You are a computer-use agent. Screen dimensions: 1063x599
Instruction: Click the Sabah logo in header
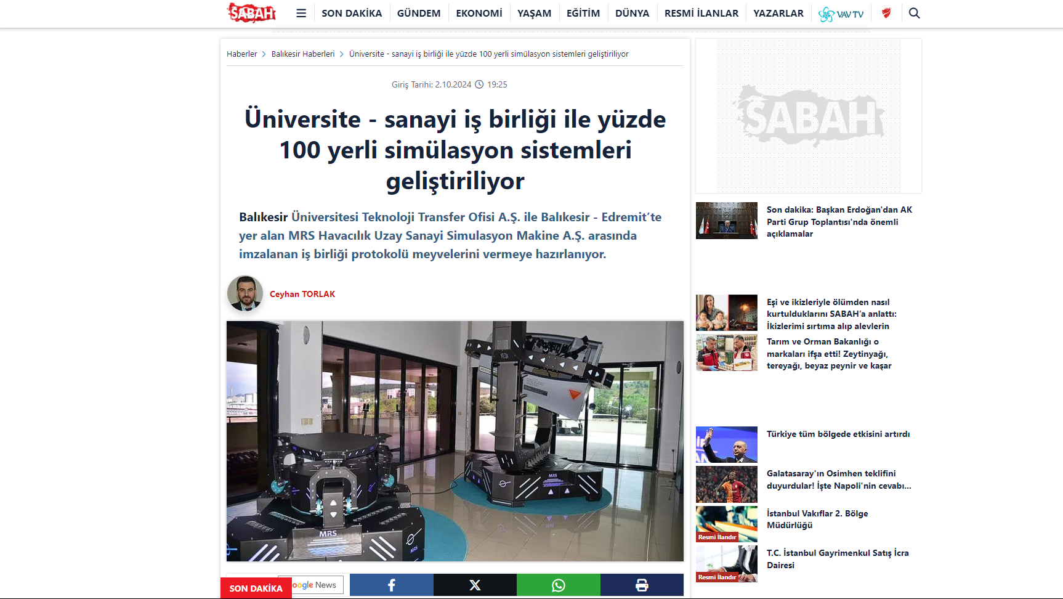click(251, 12)
